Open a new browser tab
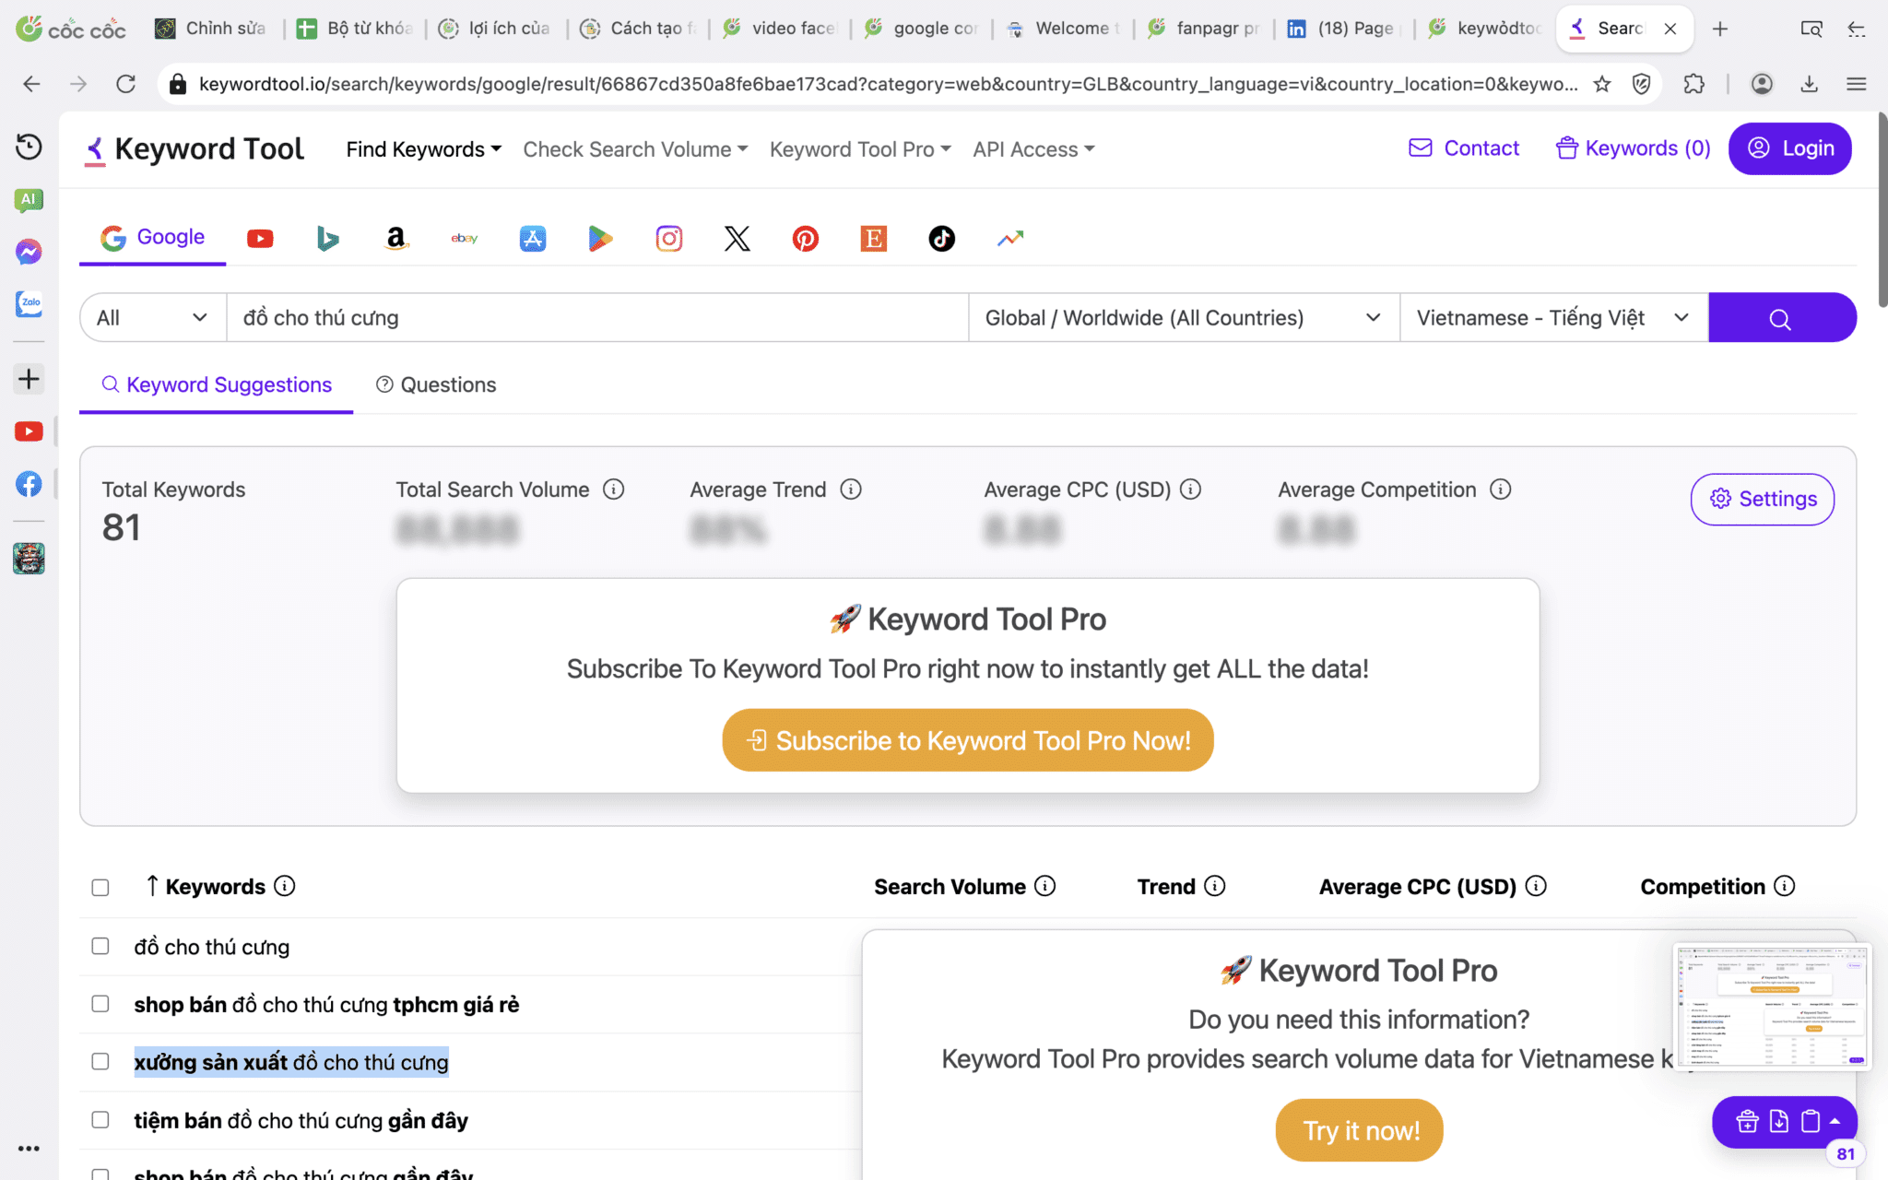The height and width of the screenshot is (1180, 1888). click(1719, 29)
